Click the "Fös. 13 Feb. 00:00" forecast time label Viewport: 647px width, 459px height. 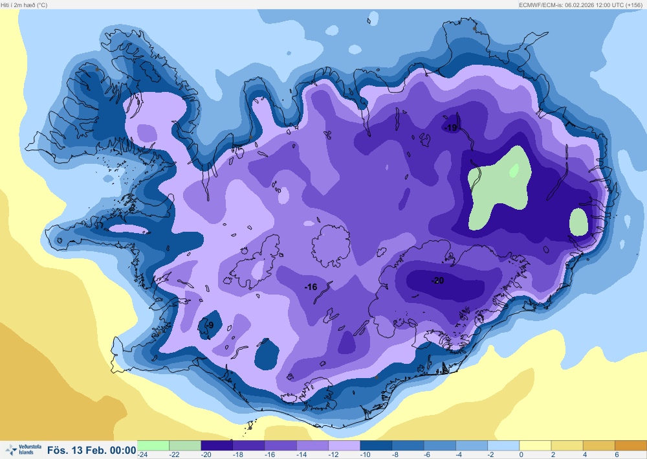[x=92, y=450]
